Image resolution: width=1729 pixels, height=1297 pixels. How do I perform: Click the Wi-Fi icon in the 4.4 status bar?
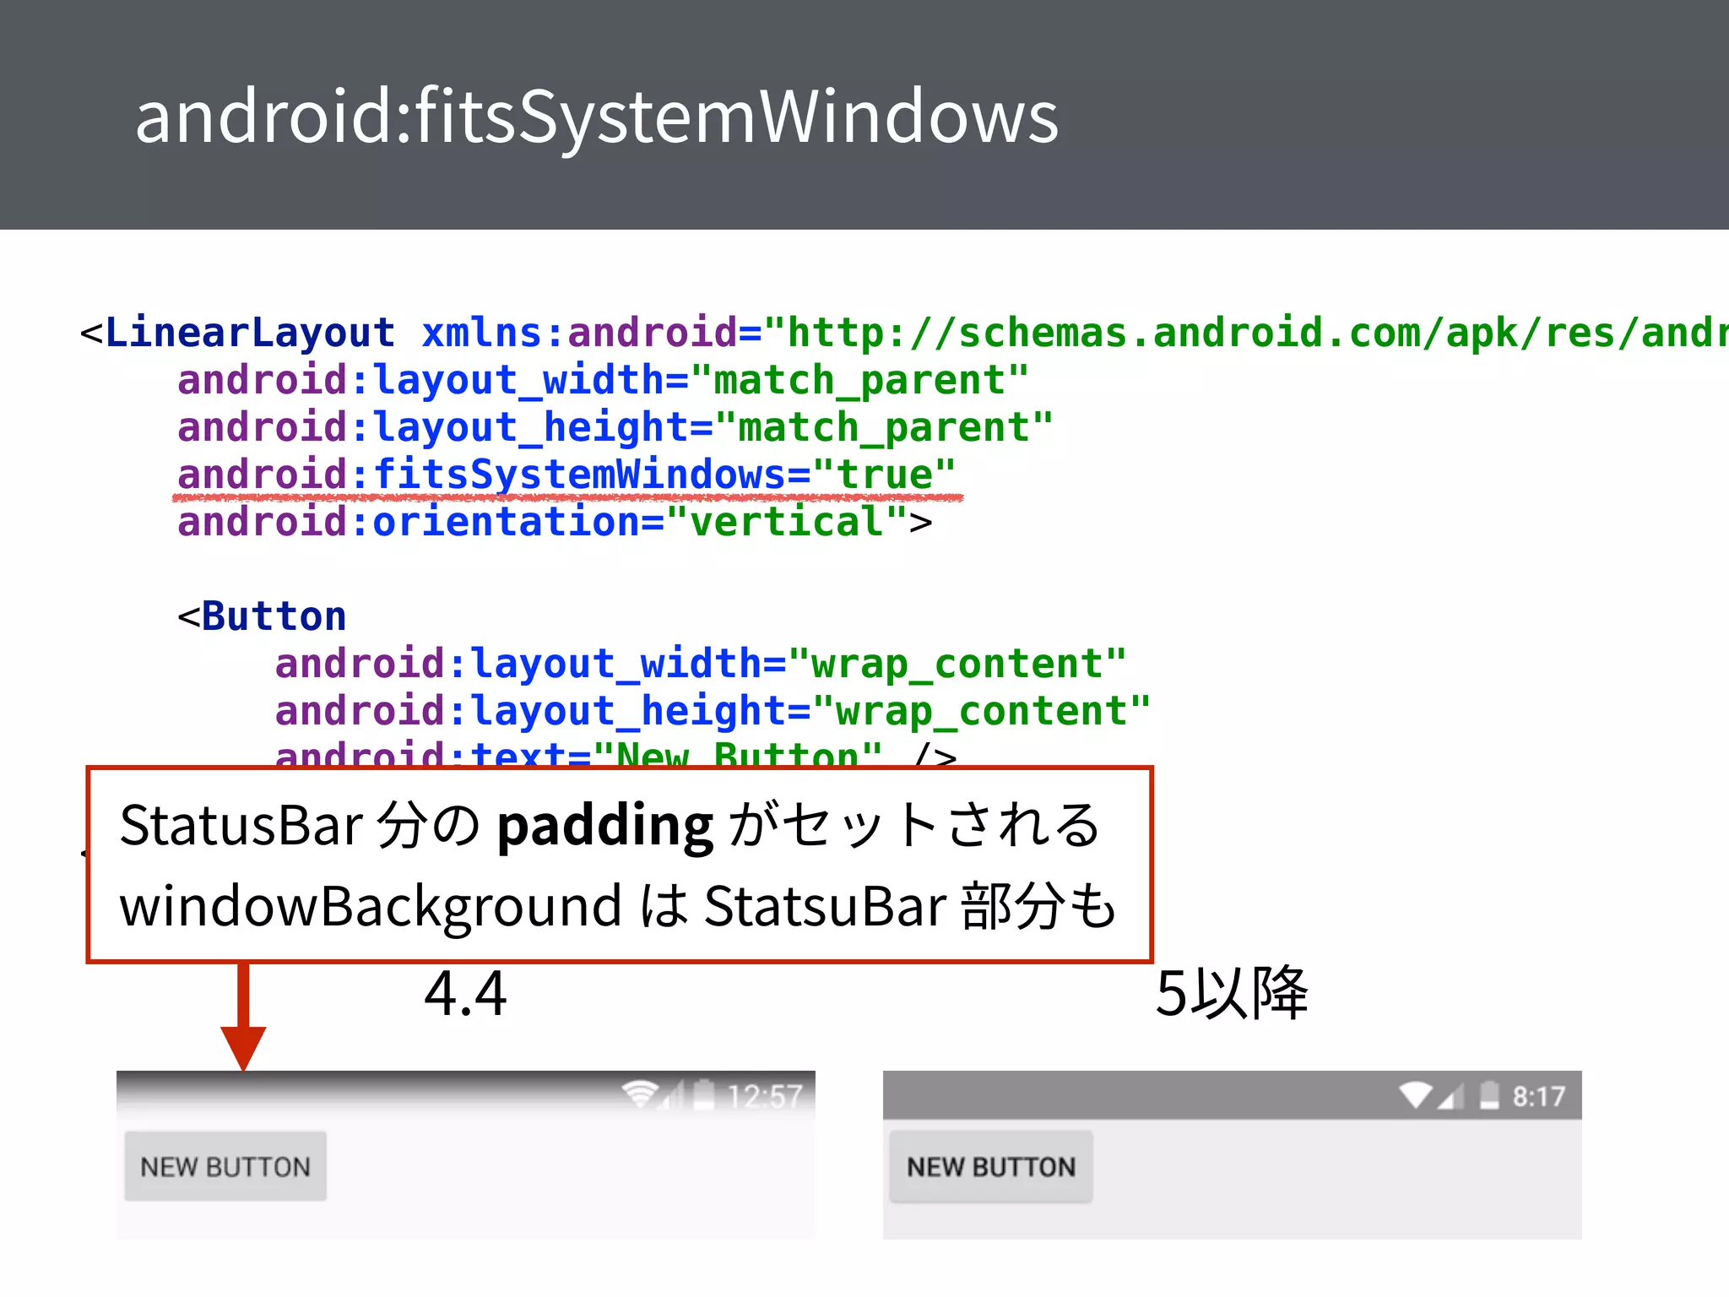click(x=639, y=1095)
